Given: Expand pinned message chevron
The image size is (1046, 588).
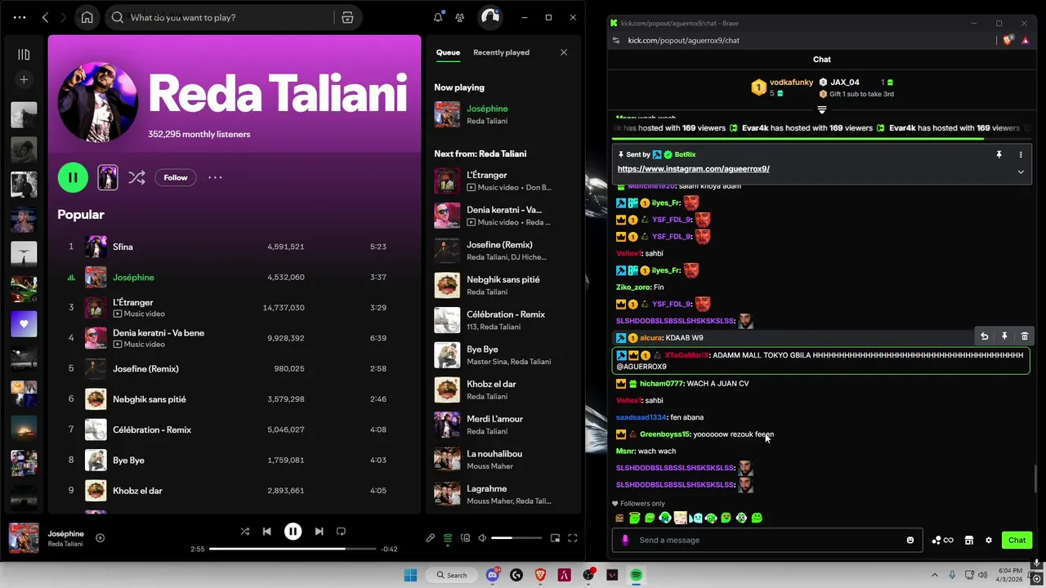Looking at the screenshot, I should pos(1021,171).
